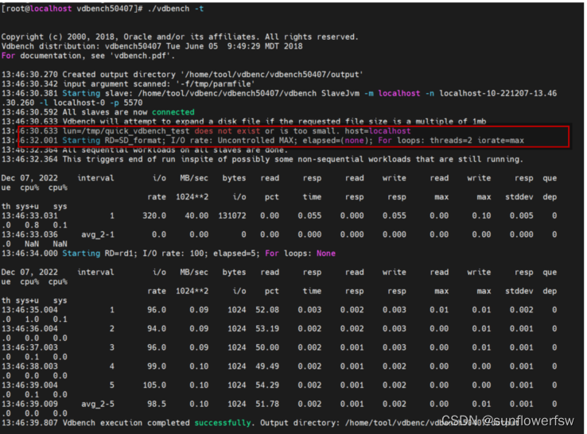The width and height of the screenshot is (587, 434).
Task: Click the 'lun=/tmp/quick_vdbench_test' path
Action: 126,131
